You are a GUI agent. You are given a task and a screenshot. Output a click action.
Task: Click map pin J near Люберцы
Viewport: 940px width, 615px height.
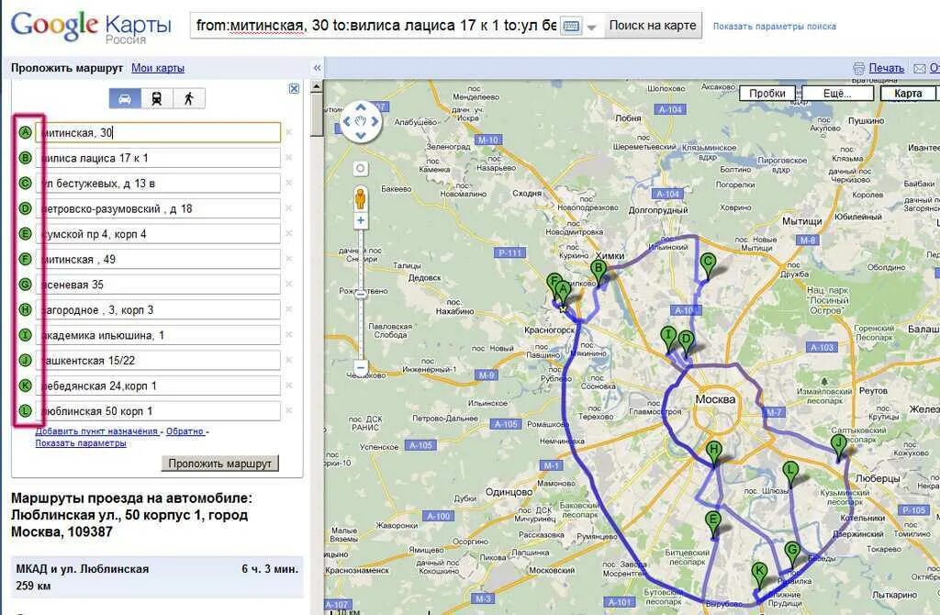[839, 447]
